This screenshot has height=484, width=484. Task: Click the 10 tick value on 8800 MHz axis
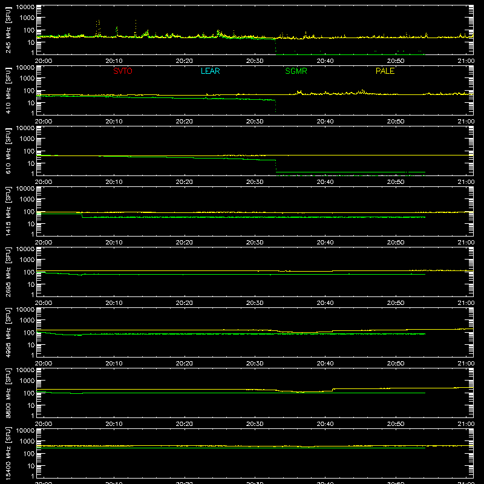(x=31, y=405)
